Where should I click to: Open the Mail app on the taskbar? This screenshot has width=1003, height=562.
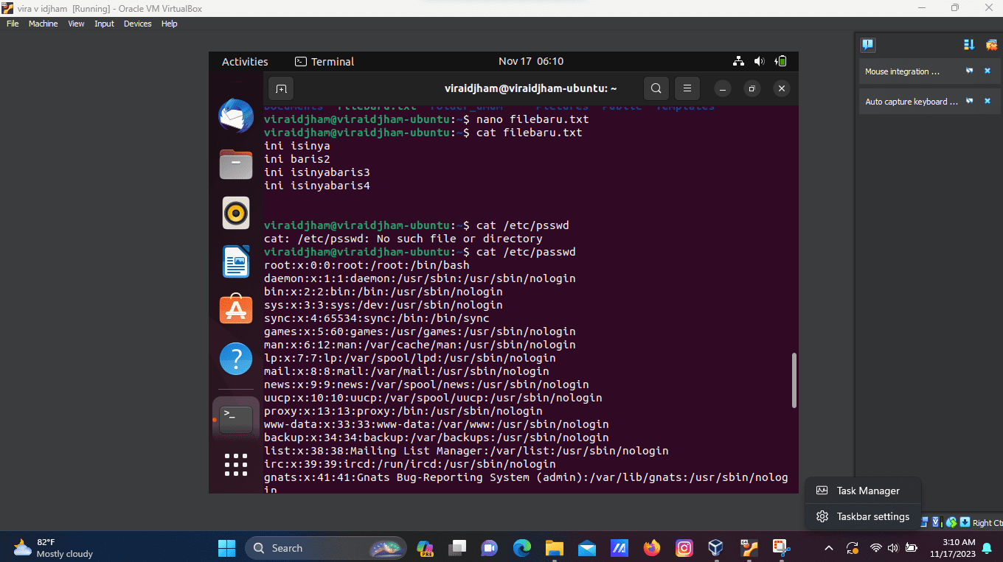[x=587, y=548]
